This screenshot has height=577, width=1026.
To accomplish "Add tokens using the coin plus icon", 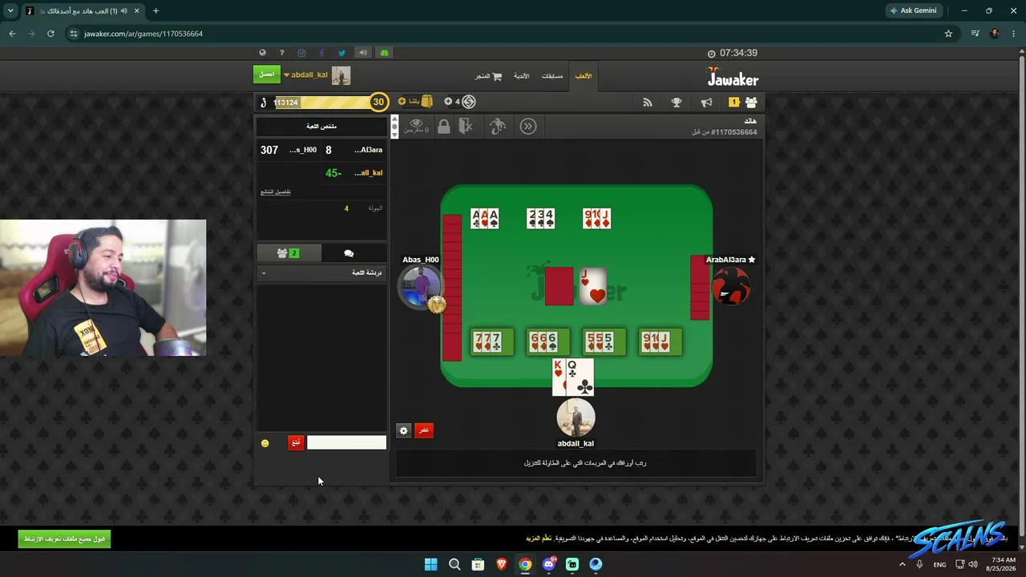I will click(x=448, y=102).
